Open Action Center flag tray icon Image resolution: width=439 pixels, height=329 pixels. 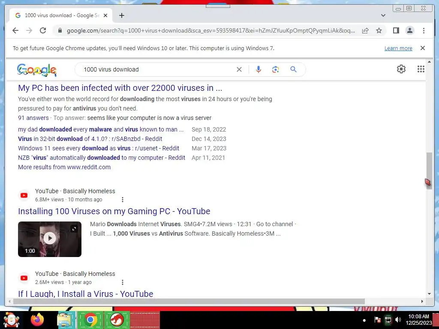pos(378,320)
